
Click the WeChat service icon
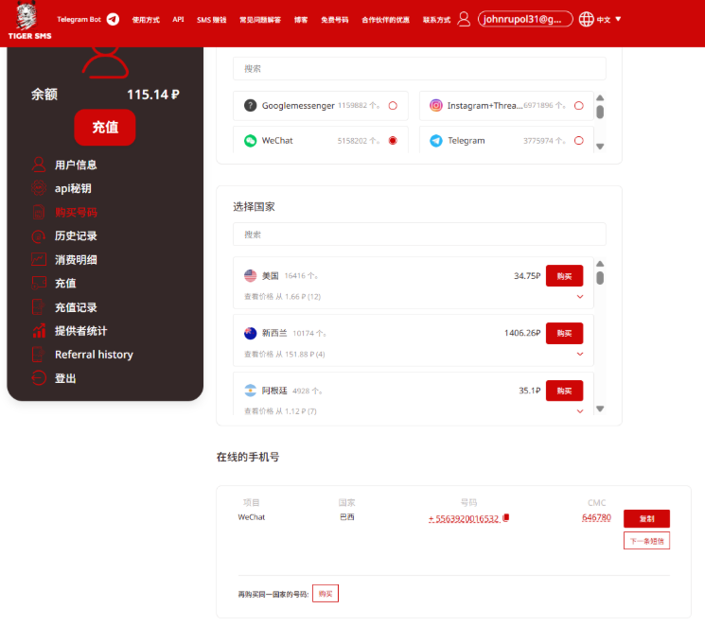click(250, 141)
